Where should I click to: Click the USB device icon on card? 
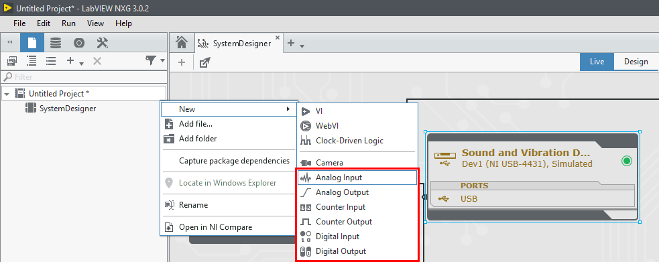[x=446, y=159]
